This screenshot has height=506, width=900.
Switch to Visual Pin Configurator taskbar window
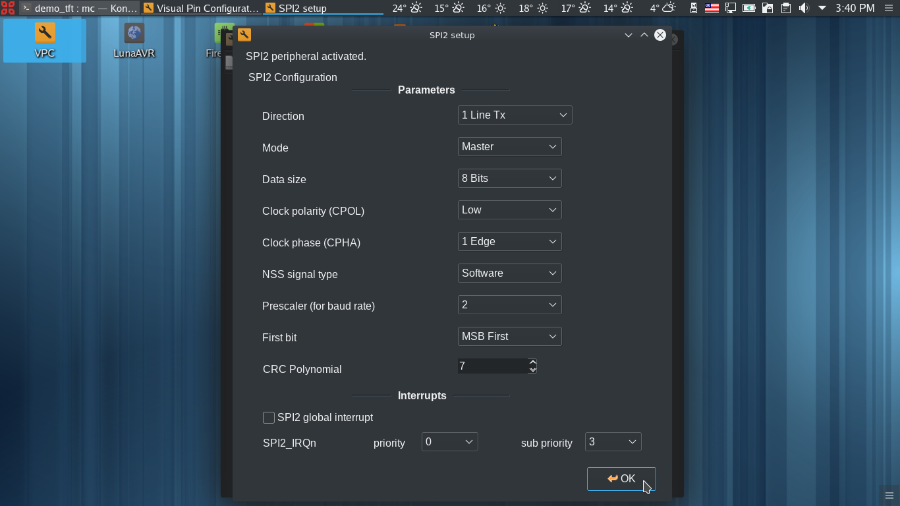point(202,8)
